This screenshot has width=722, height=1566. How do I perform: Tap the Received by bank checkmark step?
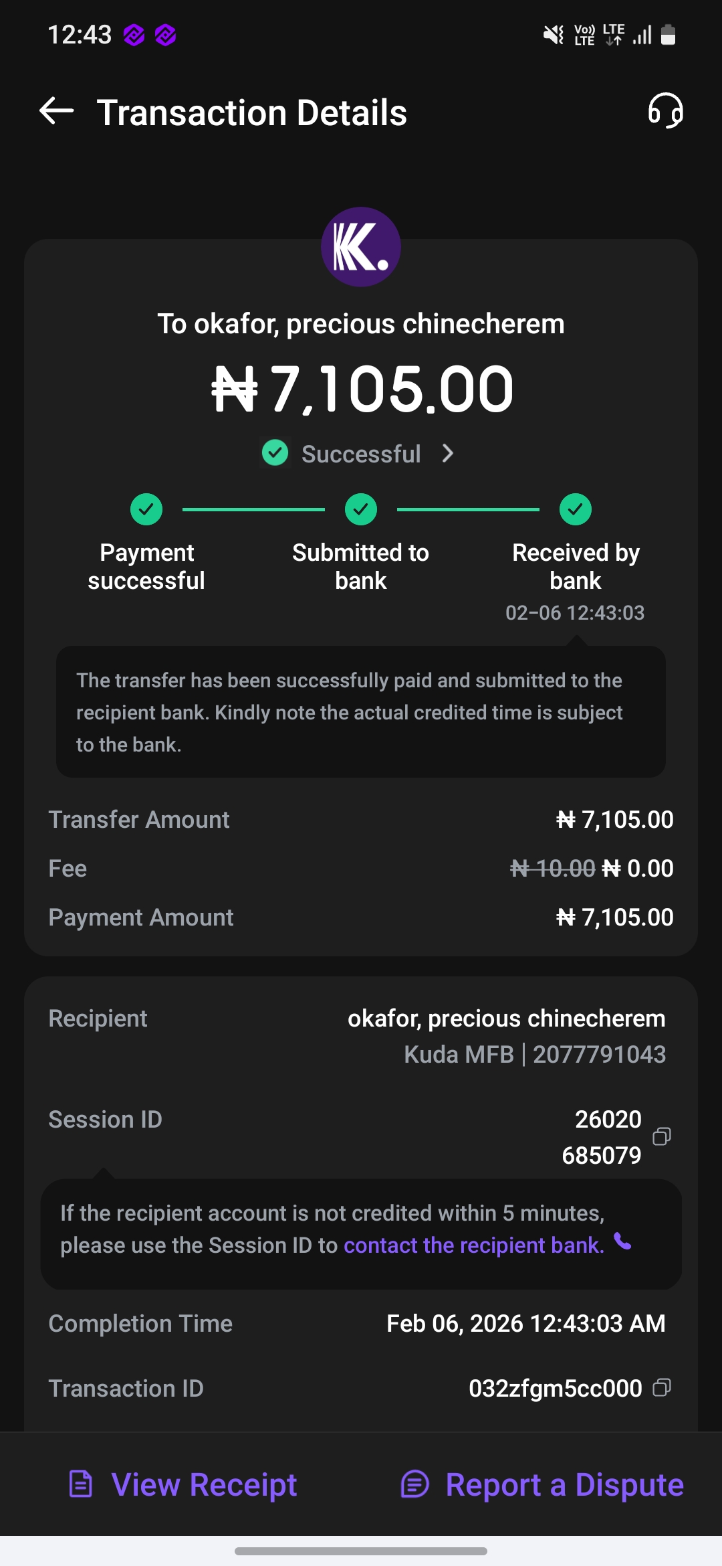pos(576,510)
